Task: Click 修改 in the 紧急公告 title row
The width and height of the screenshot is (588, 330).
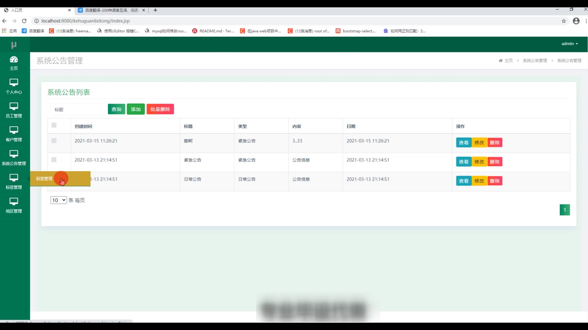Action: [479, 162]
